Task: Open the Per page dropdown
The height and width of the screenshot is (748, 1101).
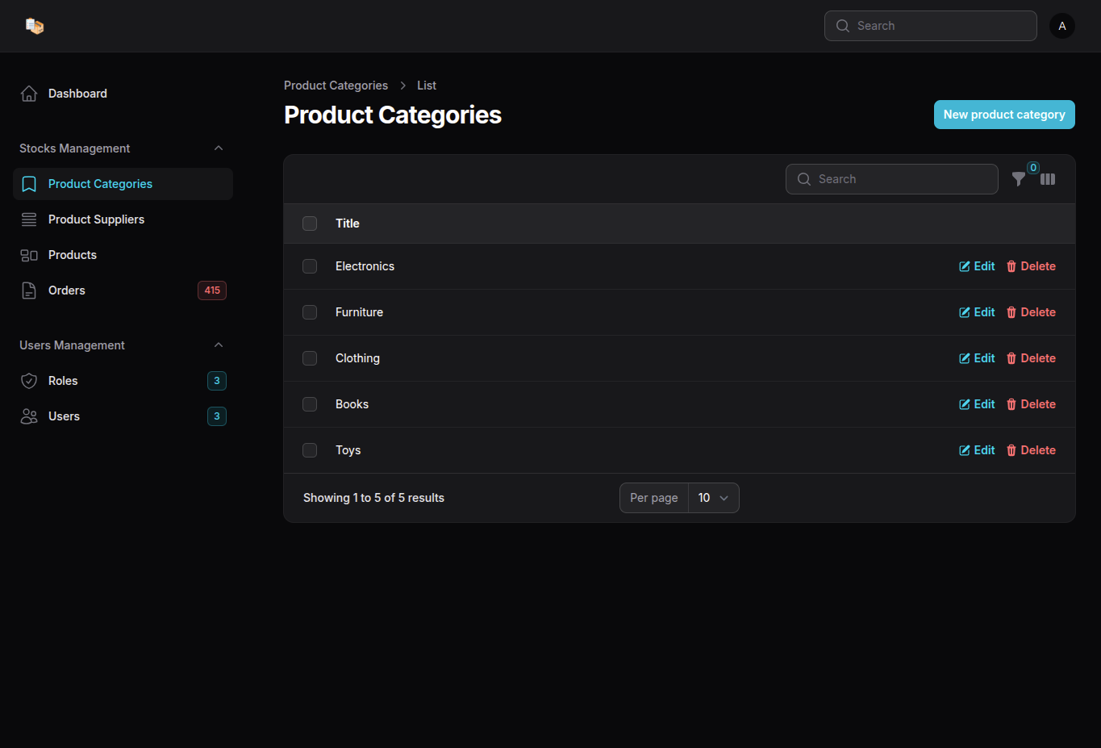Action: coord(713,498)
